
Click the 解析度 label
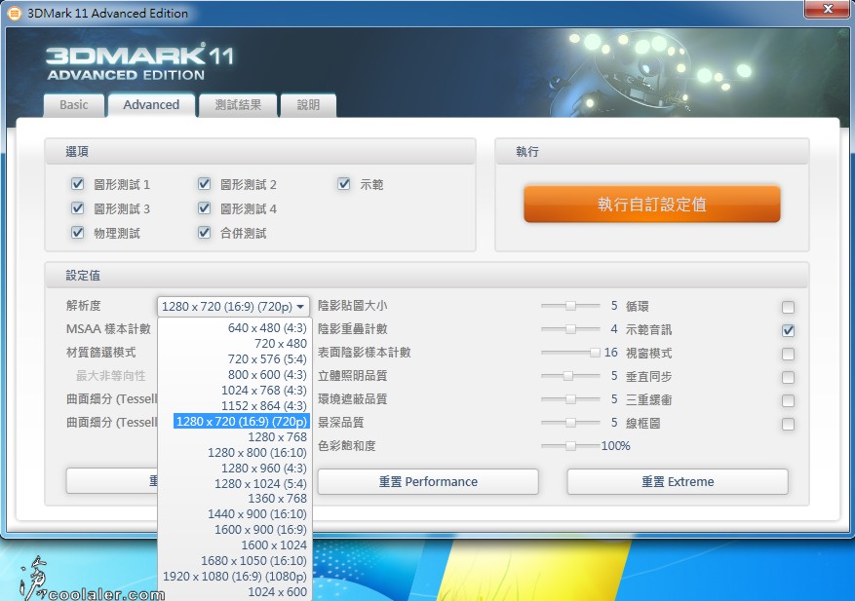[x=84, y=306]
